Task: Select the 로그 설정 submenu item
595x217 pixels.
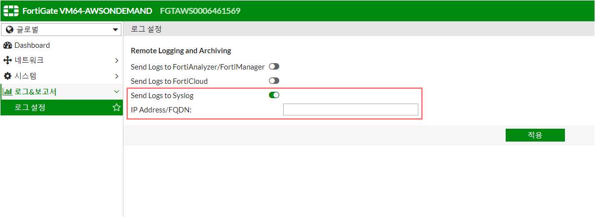Action: (x=62, y=107)
